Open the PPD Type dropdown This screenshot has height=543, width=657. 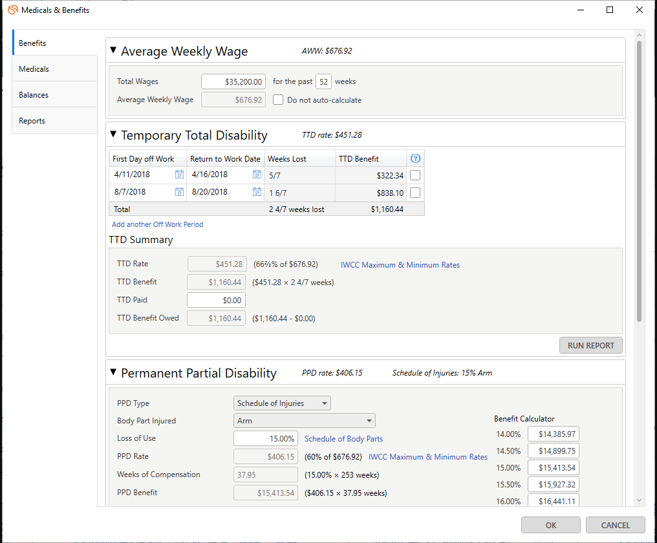[282, 403]
